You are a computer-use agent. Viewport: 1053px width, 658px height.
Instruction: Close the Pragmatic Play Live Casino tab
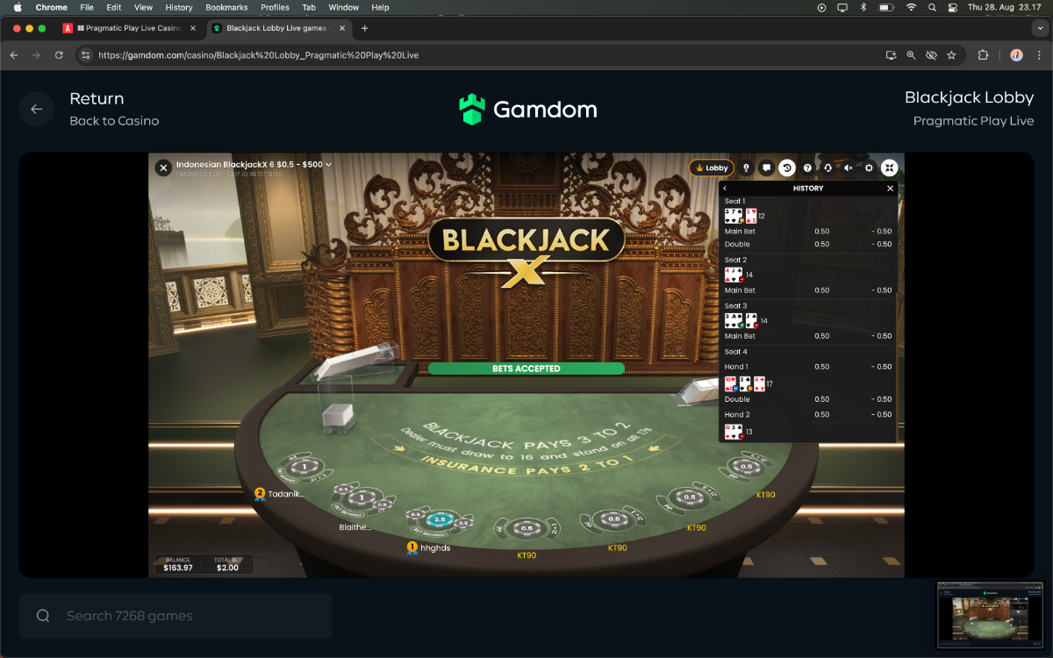point(193,28)
